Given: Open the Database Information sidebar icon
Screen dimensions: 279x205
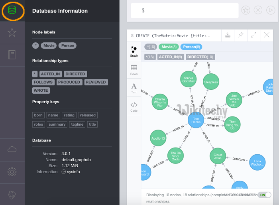Looking at the screenshot, I should [x=12, y=11].
